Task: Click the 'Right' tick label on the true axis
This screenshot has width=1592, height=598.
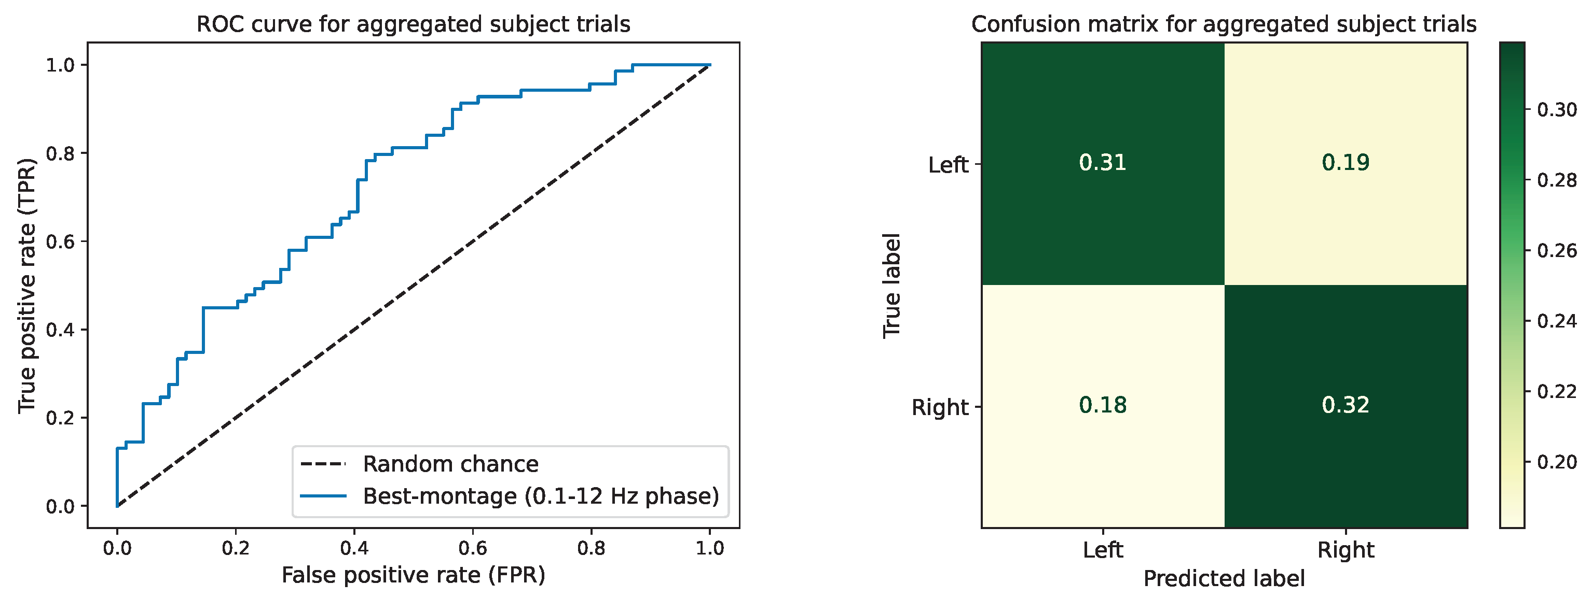Action: point(939,407)
